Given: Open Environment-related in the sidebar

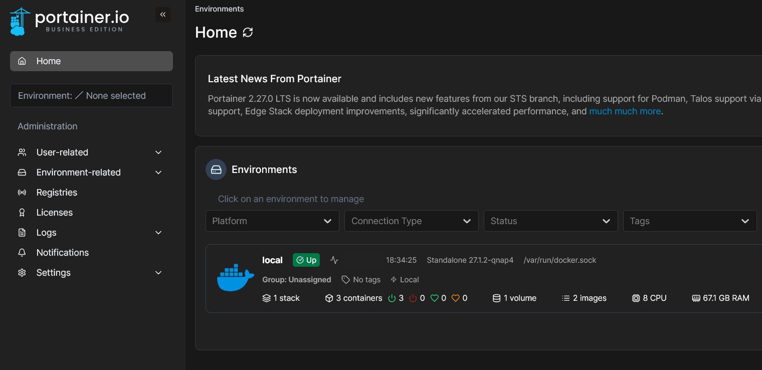Looking at the screenshot, I should (91, 172).
